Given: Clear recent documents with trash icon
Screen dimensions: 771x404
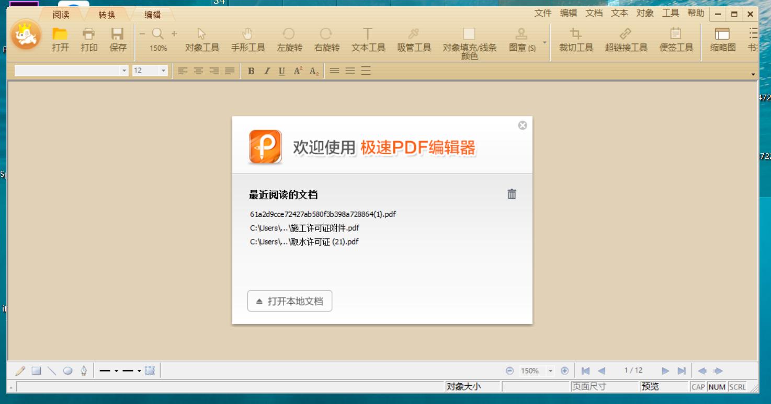Looking at the screenshot, I should (511, 194).
